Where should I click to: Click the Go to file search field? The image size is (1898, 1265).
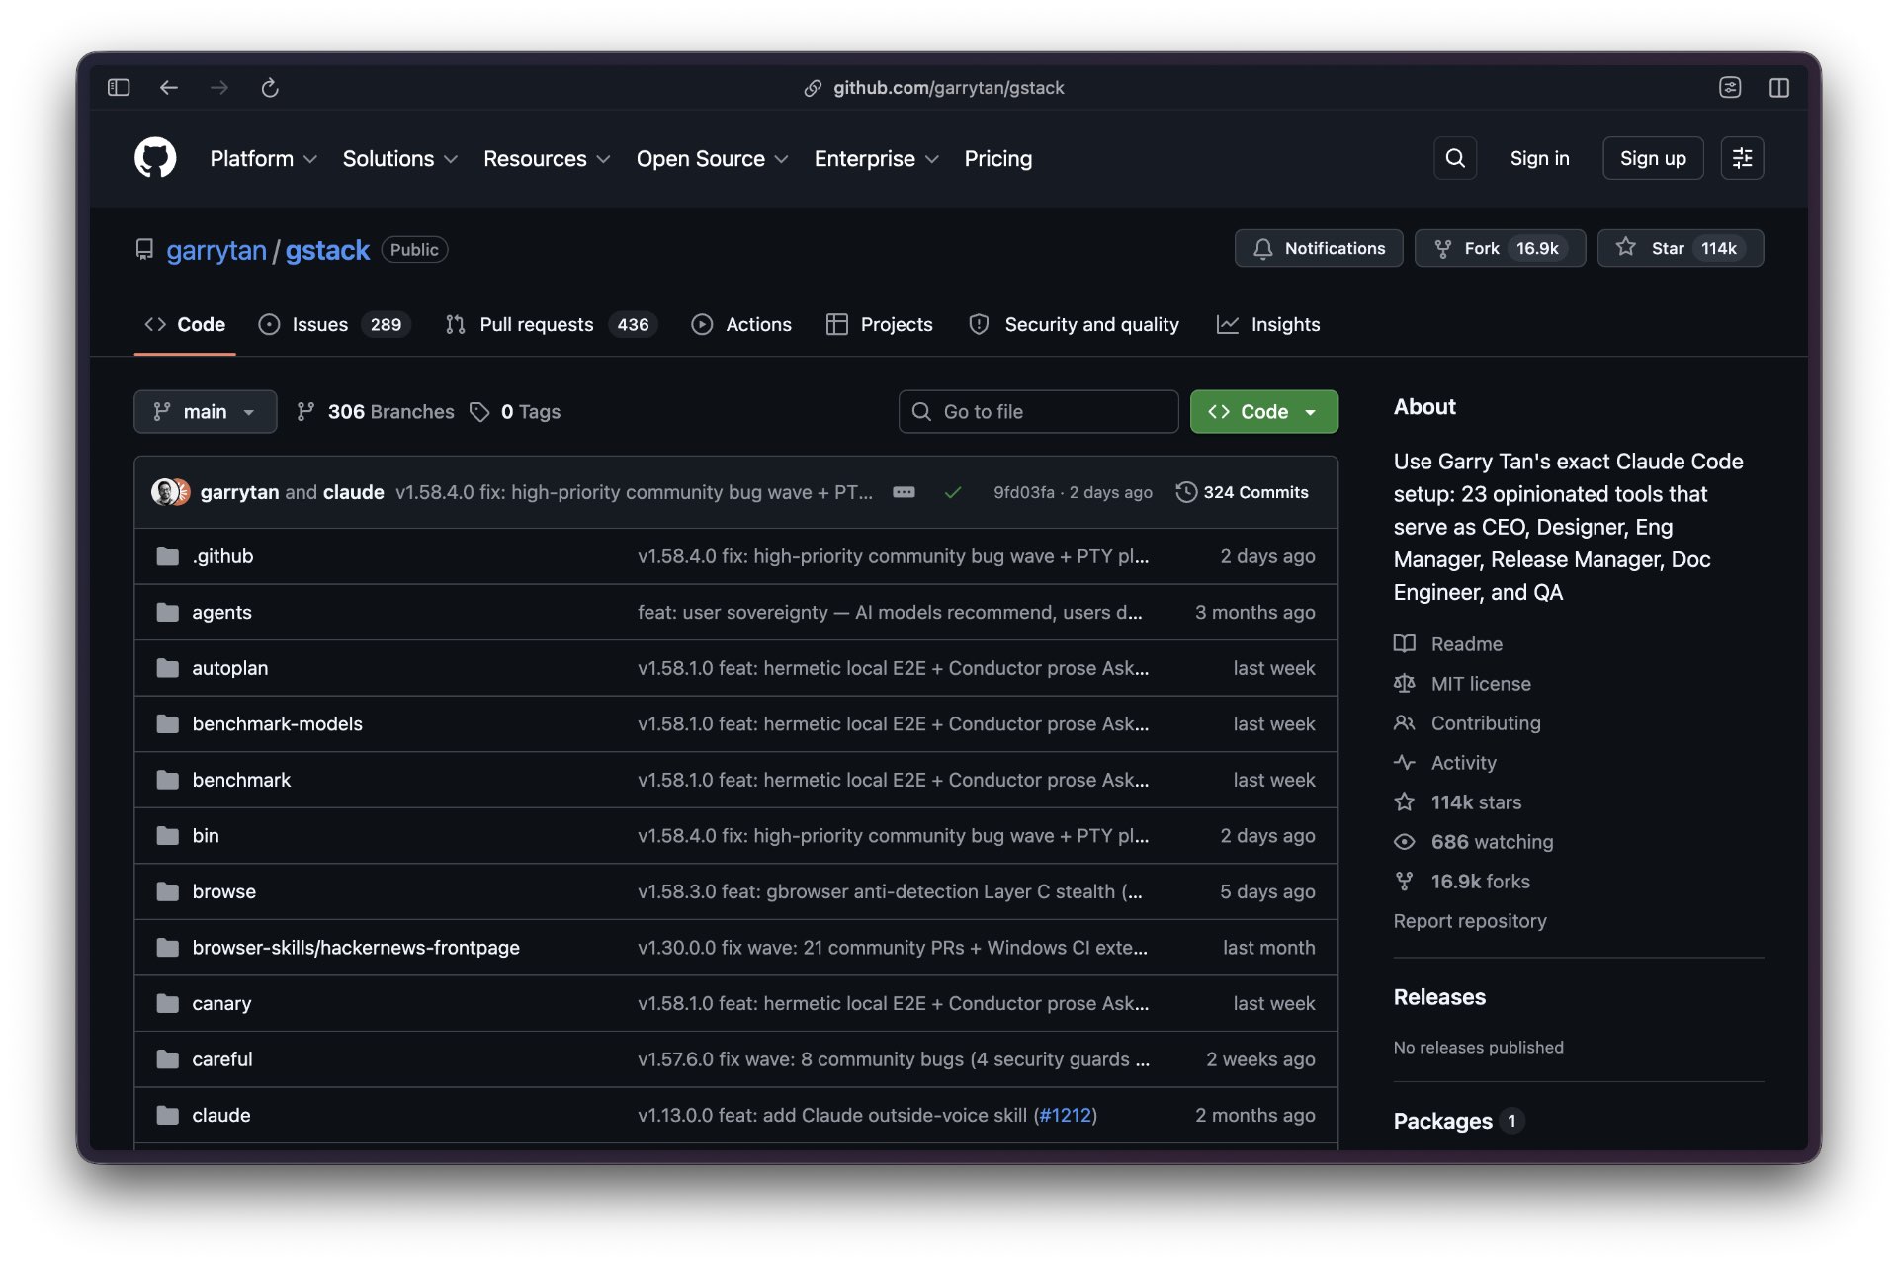[1038, 412]
